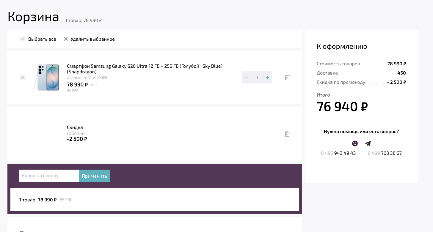Increase smartphone quantity with the plus button
The width and height of the screenshot is (433, 232).
point(268,78)
